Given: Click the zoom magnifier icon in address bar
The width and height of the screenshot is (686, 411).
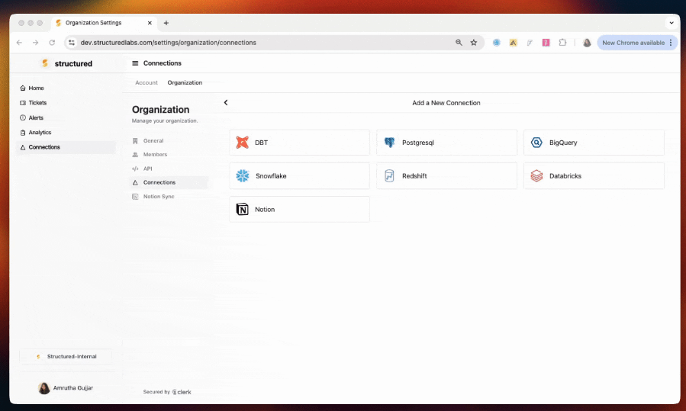Looking at the screenshot, I should [x=459, y=43].
